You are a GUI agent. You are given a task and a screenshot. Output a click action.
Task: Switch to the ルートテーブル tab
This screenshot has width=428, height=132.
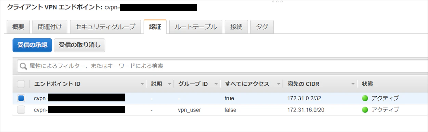196,27
